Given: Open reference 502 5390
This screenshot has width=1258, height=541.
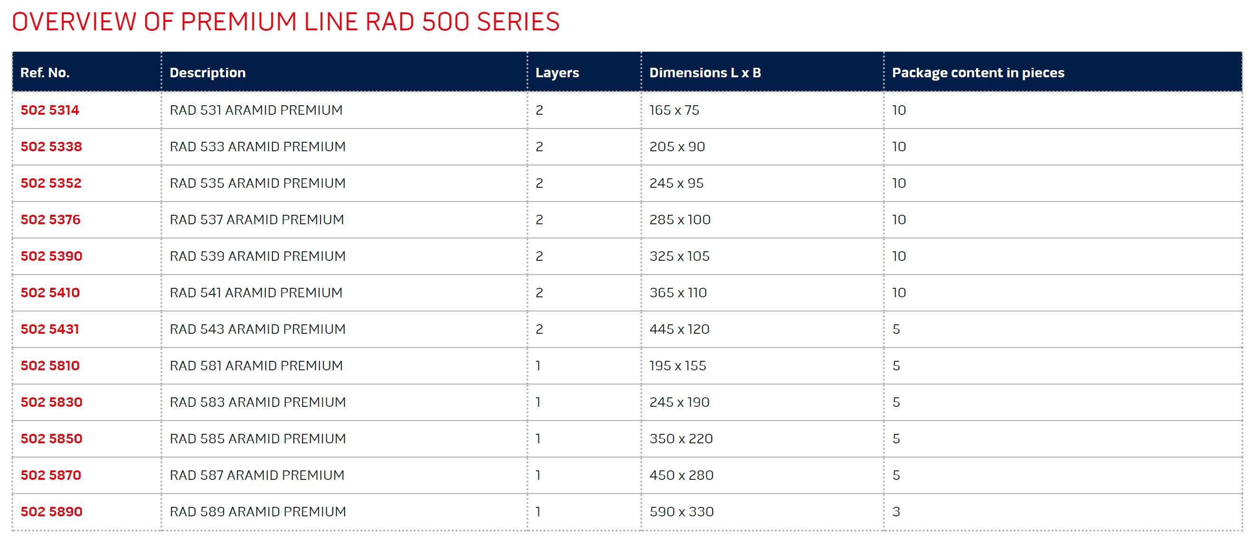Looking at the screenshot, I should tap(51, 257).
